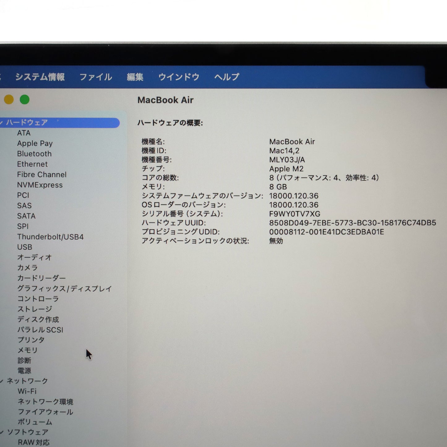Click the アクティベーションロック status 無効

tap(276, 241)
